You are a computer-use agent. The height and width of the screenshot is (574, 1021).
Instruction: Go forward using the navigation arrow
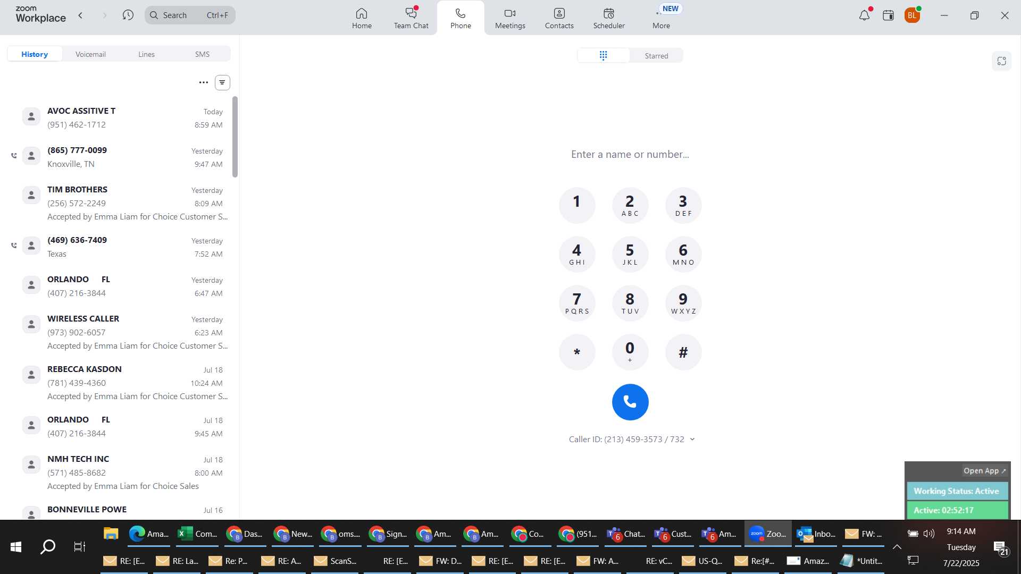click(x=104, y=15)
